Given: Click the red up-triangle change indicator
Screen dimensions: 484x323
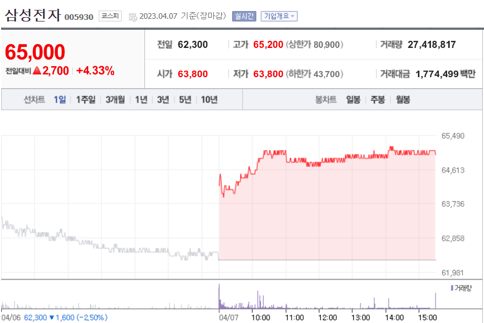Looking at the screenshot, I should coord(37,71).
